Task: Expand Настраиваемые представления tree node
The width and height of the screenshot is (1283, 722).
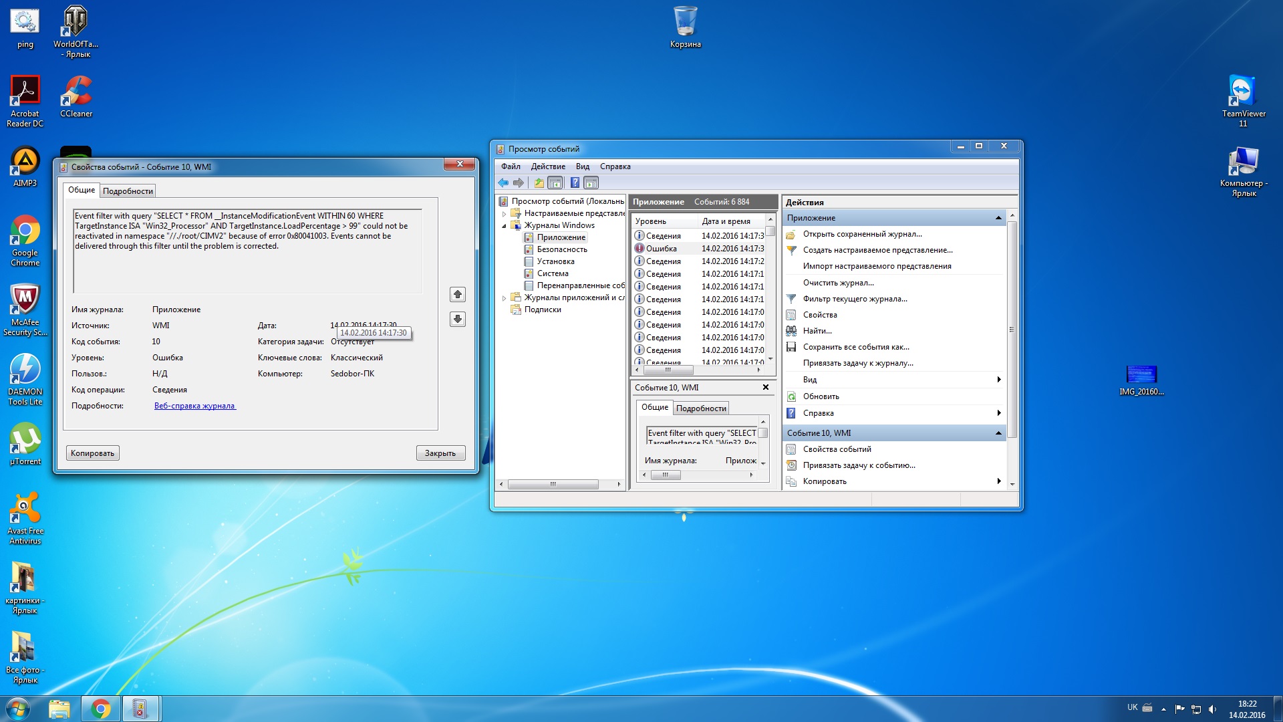Action: click(505, 214)
